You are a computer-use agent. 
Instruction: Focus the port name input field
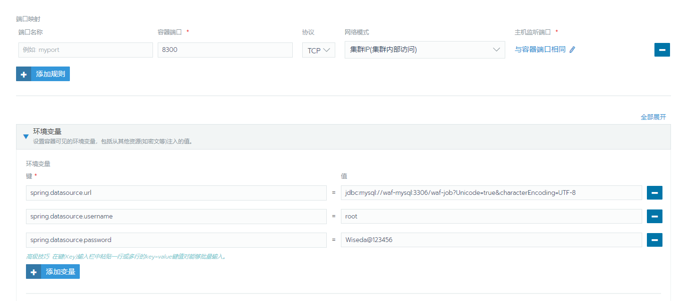click(x=85, y=50)
